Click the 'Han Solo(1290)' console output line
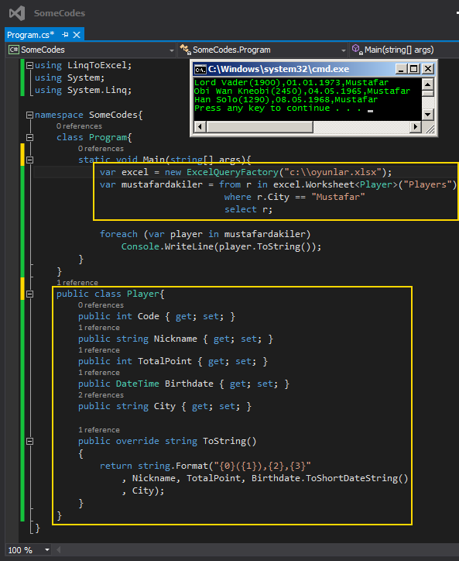Viewport: 459px width, 561px height. (286, 100)
